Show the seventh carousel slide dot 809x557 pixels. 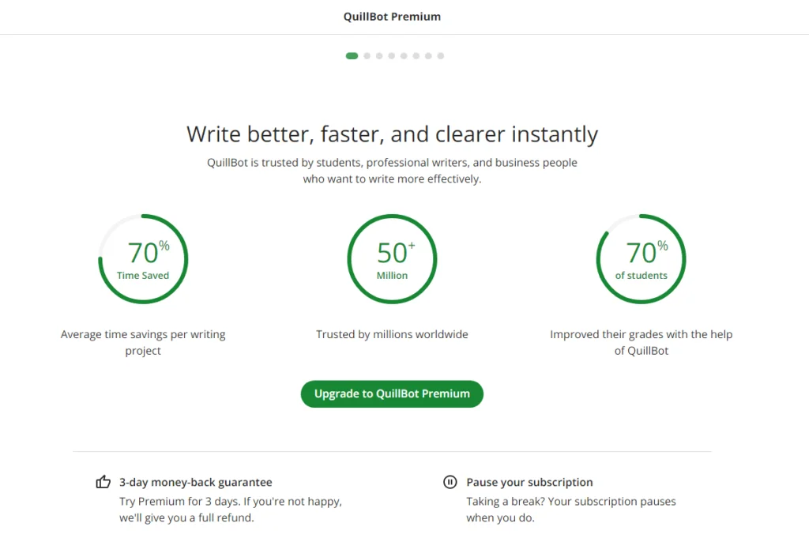(x=428, y=55)
